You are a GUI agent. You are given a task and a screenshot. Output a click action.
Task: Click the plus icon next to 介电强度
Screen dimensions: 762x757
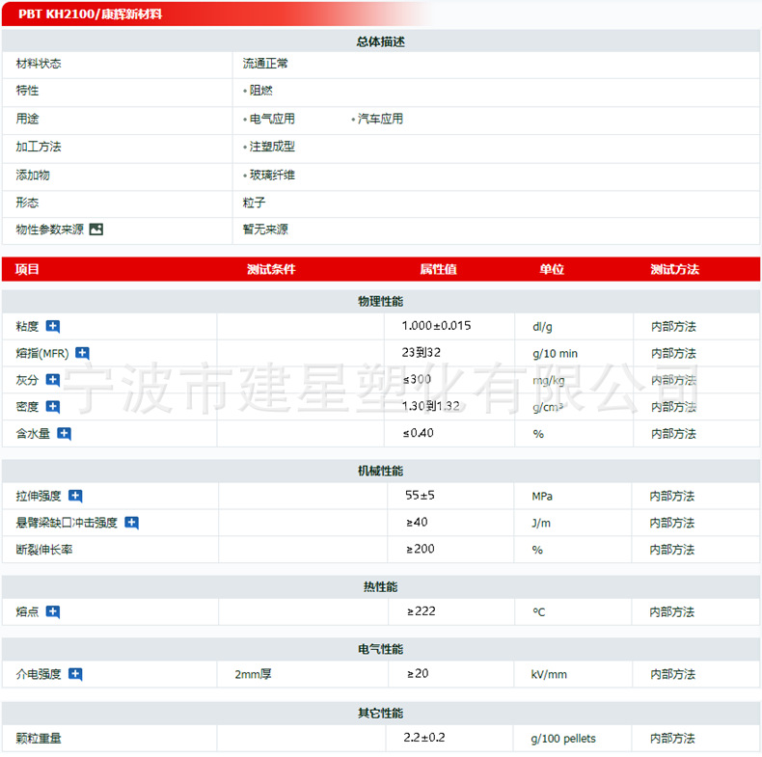point(75,674)
